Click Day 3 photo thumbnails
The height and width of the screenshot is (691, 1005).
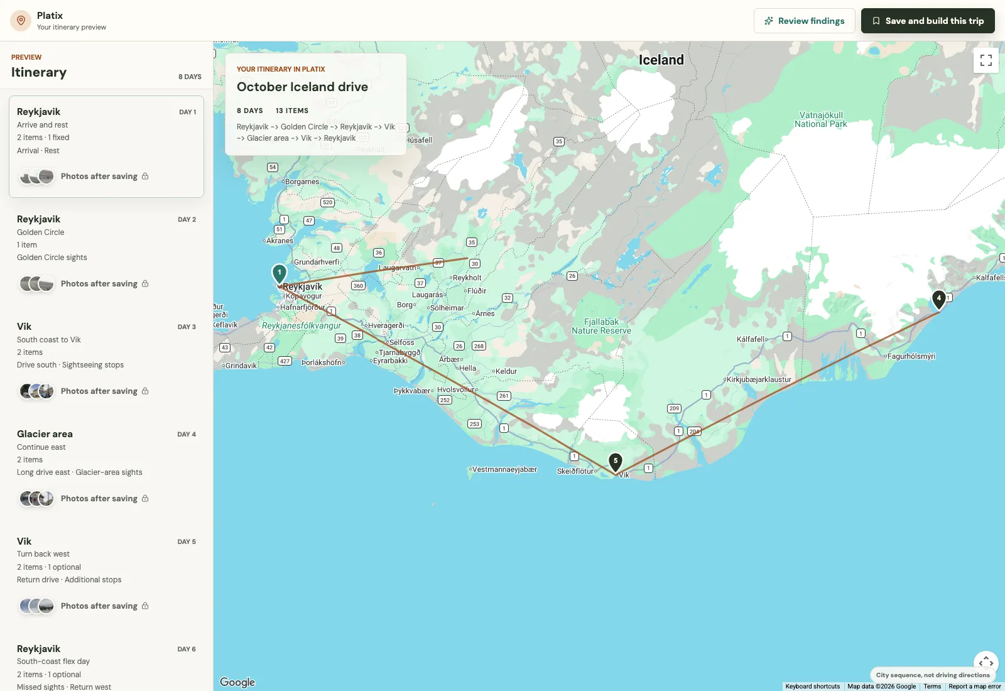pos(36,391)
